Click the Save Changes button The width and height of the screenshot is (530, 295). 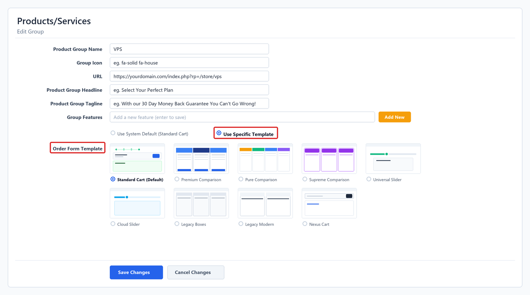click(x=136, y=272)
